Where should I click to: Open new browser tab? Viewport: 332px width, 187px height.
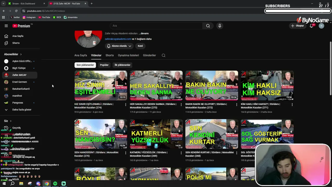91,4
